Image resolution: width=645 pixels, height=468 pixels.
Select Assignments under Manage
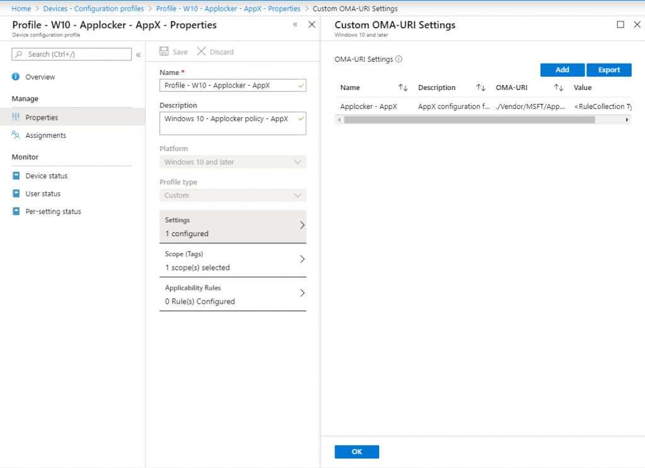pyautogui.click(x=47, y=135)
